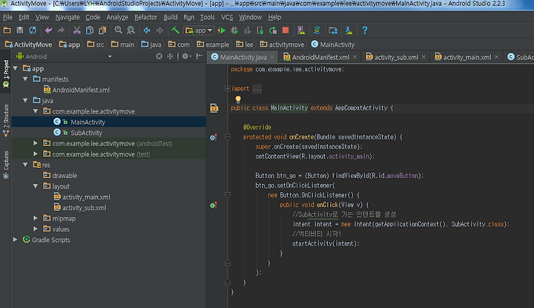Open the Android project view dropdown
The height and width of the screenshot is (308, 534).
pyautogui.click(x=65, y=56)
